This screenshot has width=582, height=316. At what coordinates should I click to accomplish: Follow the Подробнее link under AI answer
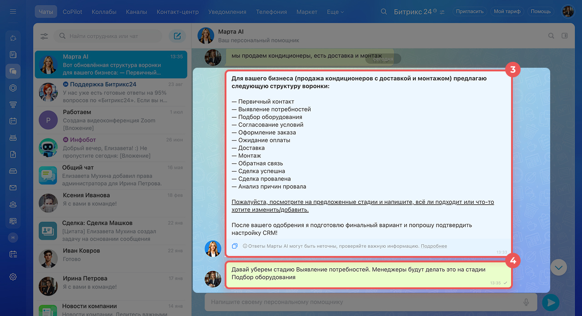pyautogui.click(x=434, y=246)
